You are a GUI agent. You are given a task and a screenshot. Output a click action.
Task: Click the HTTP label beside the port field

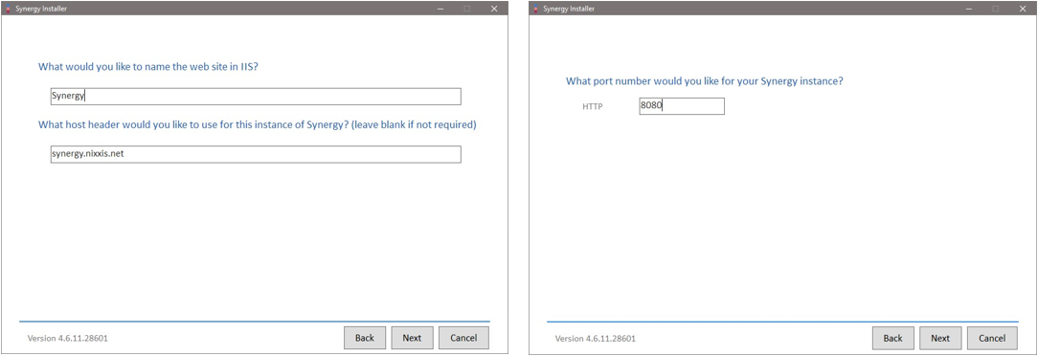[593, 106]
